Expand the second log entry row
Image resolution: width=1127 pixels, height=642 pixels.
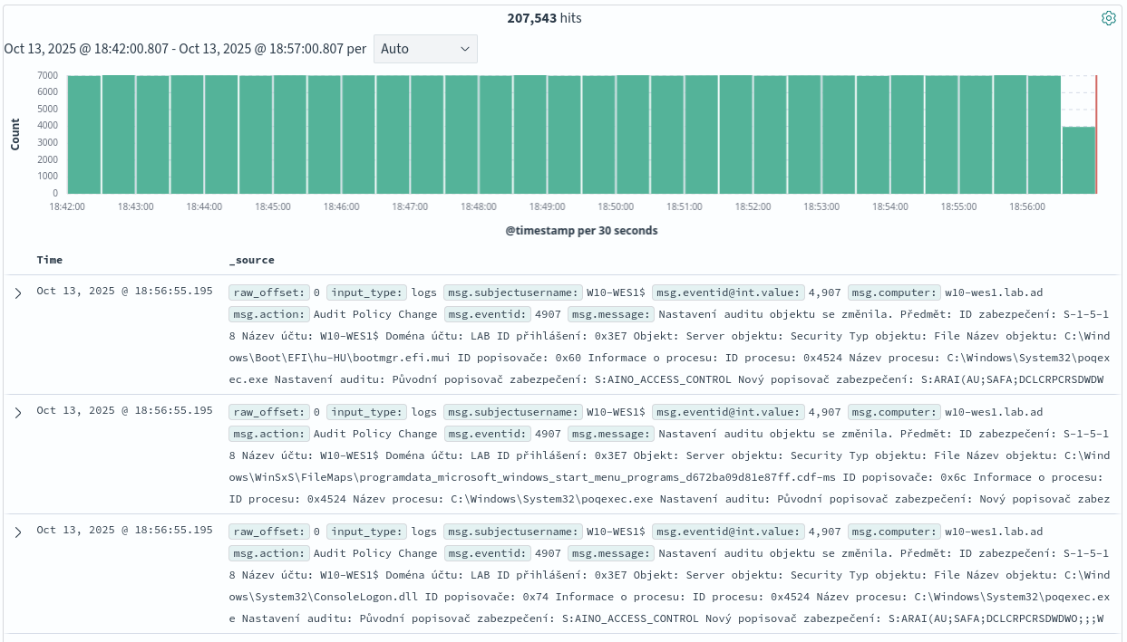[17, 413]
